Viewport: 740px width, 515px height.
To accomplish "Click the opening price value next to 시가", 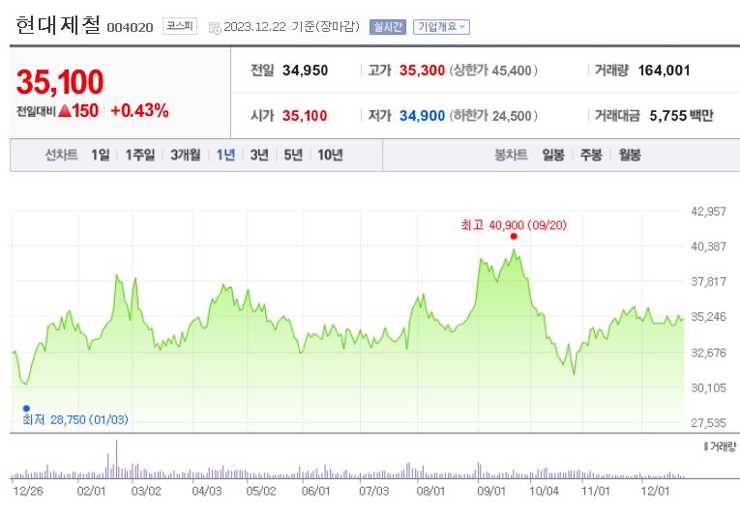I will point(305,116).
